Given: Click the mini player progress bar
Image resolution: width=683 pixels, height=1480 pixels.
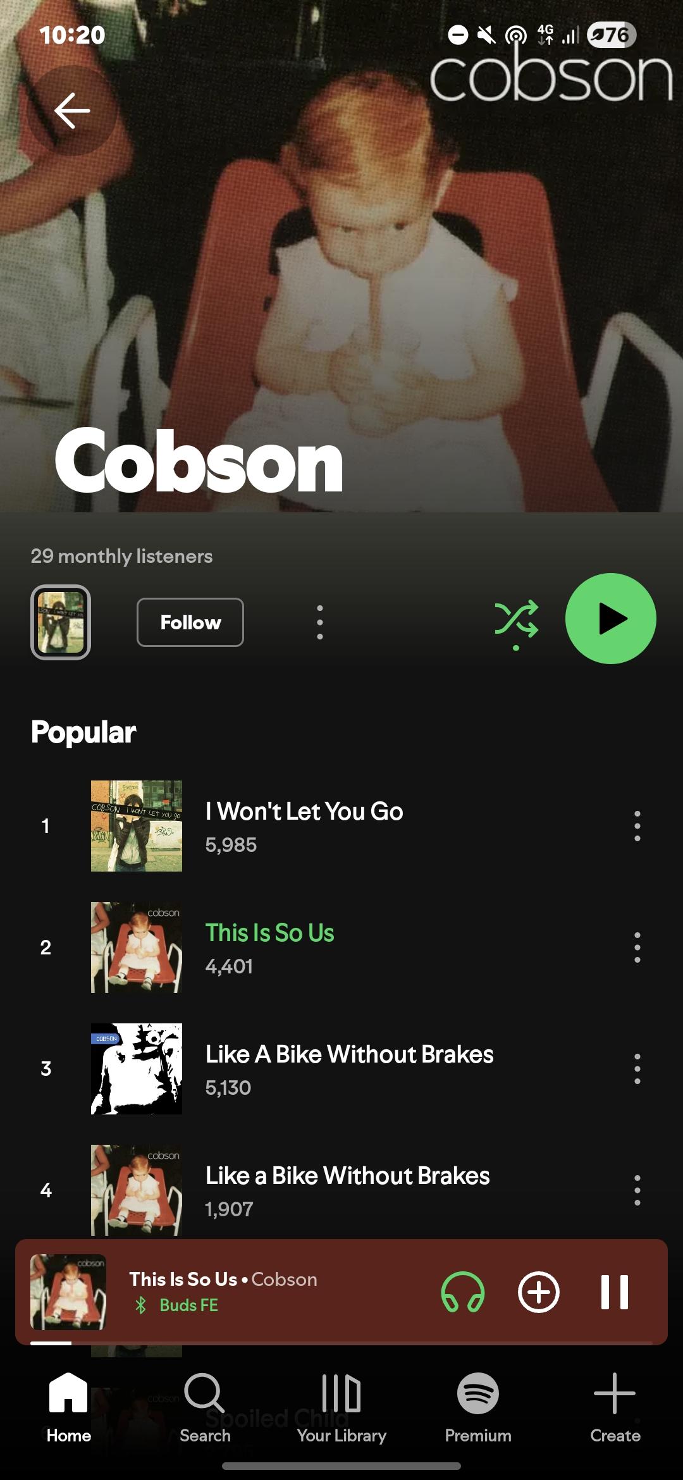Looking at the screenshot, I should click(341, 1342).
